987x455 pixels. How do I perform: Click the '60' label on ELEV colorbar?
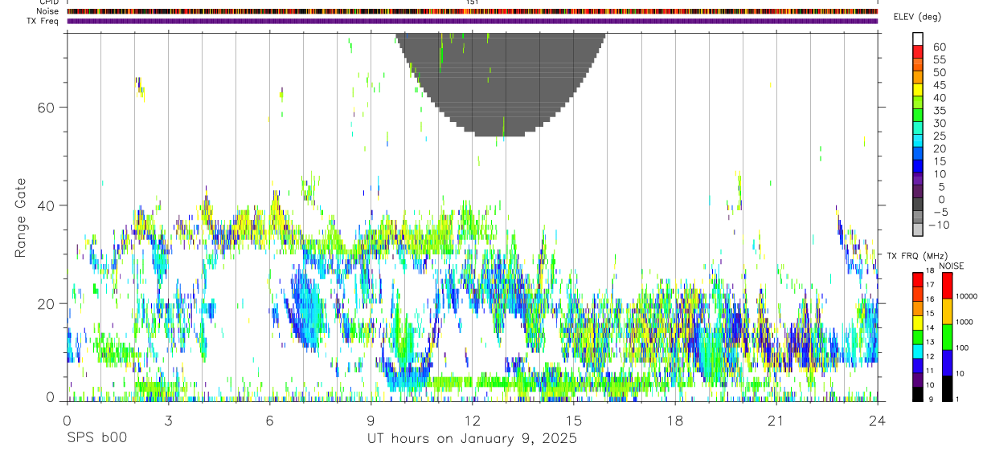click(939, 47)
